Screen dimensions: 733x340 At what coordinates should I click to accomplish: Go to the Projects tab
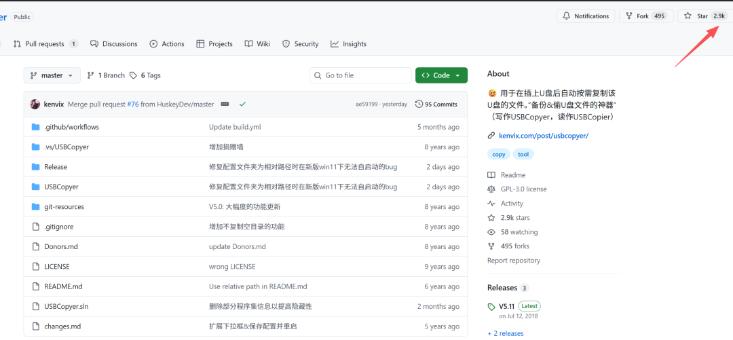(x=214, y=44)
